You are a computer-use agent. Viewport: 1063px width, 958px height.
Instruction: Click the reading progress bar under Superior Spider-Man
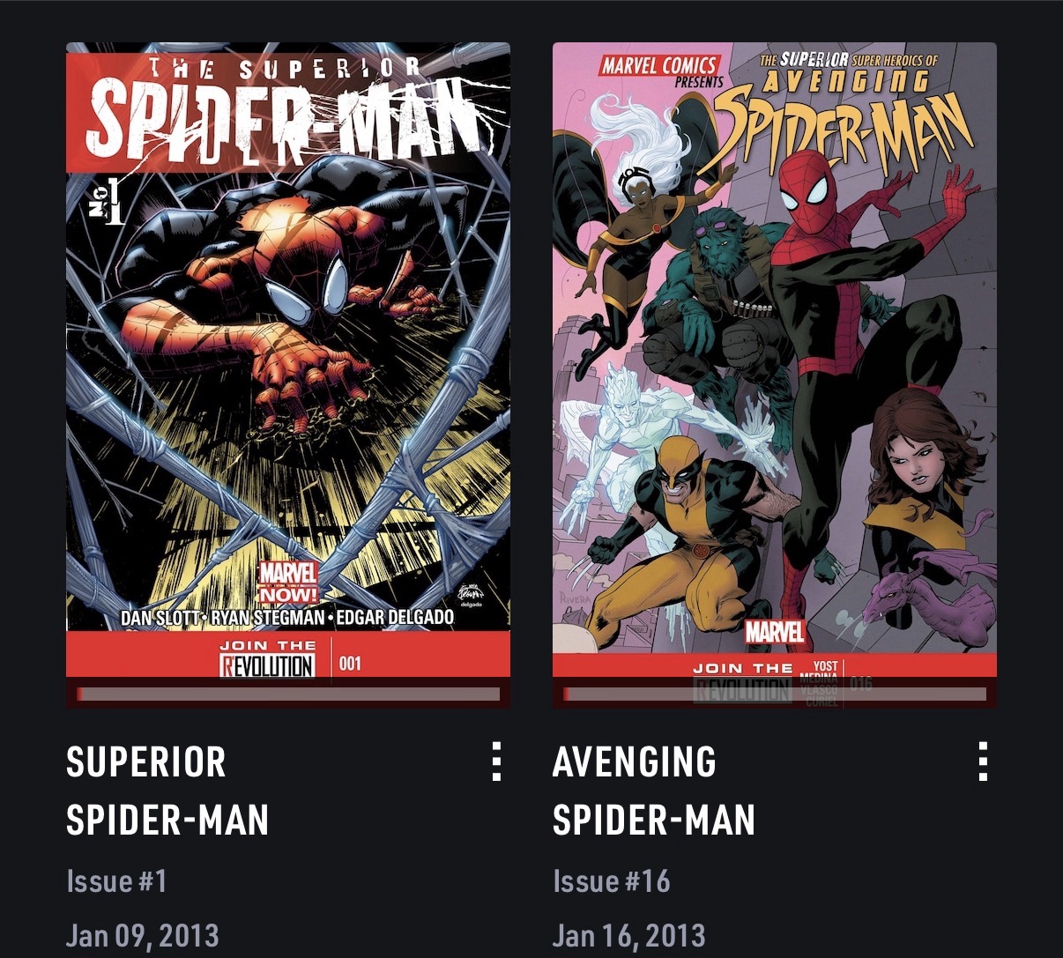pyautogui.click(x=288, y=694)
